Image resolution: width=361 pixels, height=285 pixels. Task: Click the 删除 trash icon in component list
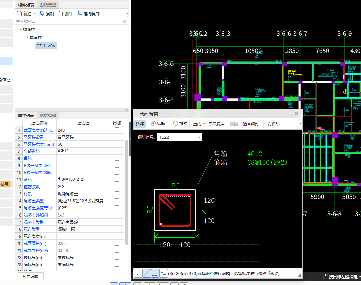pyautogui.click(x=61, y=13)
